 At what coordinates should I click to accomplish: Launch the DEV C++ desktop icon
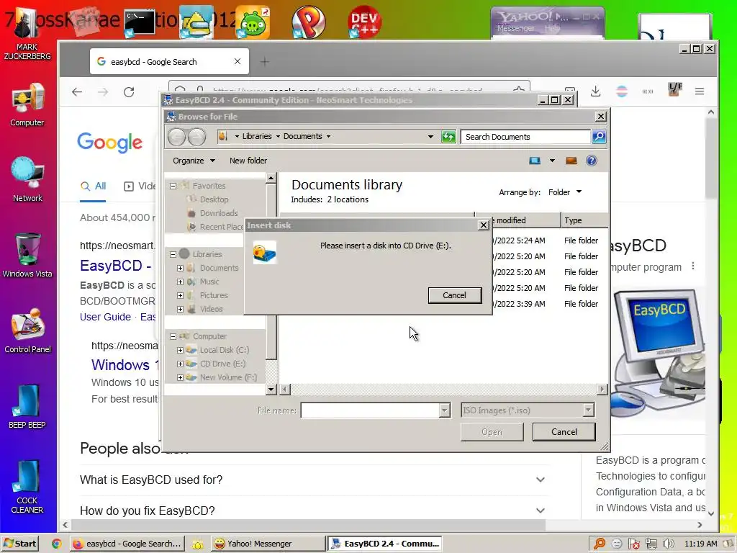pos(364,22)
